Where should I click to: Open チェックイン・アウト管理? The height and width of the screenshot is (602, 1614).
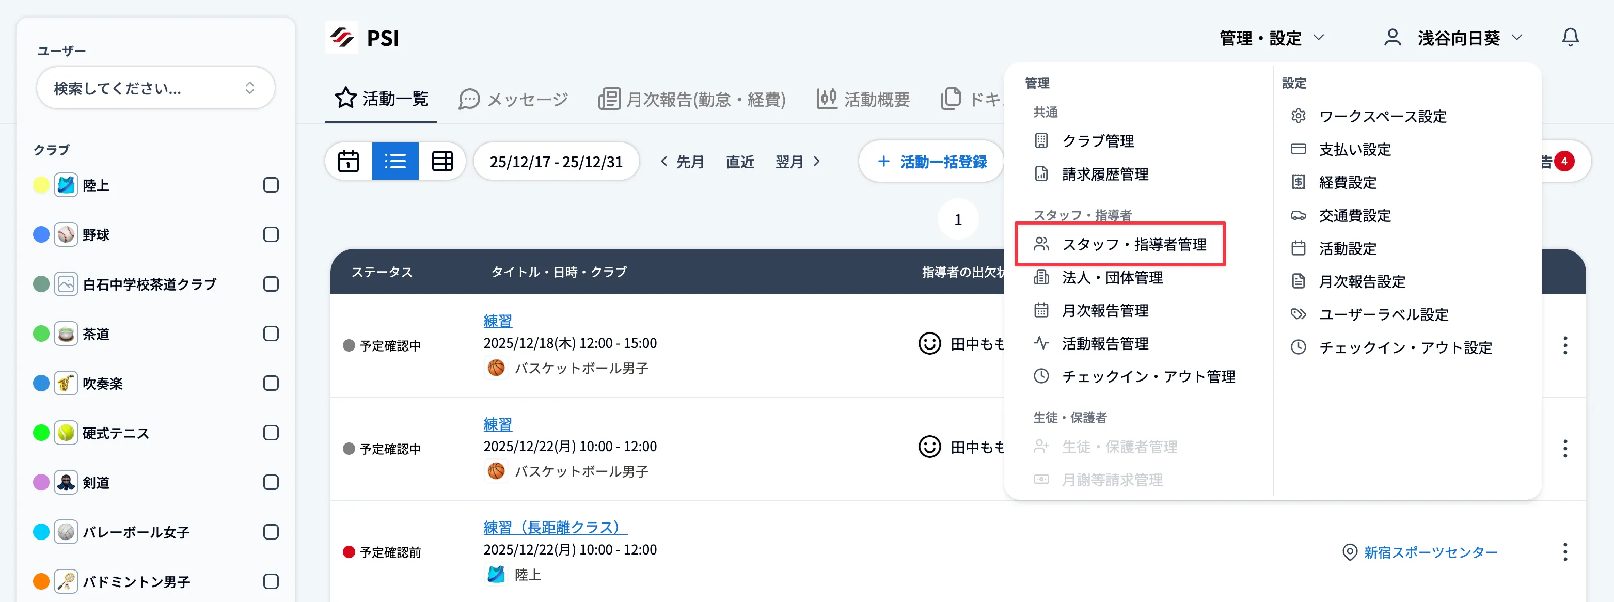tap(1148, 376)
